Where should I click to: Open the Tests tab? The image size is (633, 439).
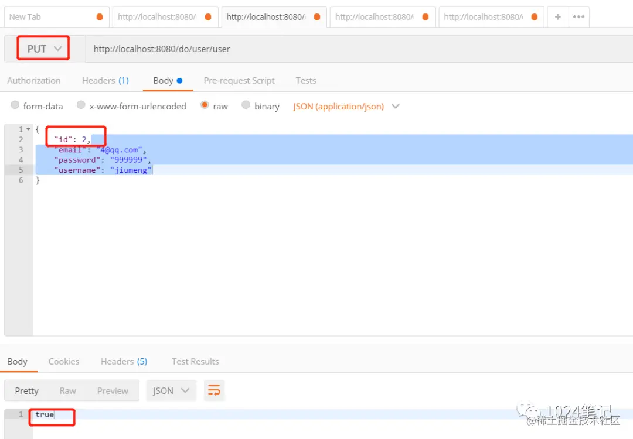pyautogui.click(x=305, y=81)
